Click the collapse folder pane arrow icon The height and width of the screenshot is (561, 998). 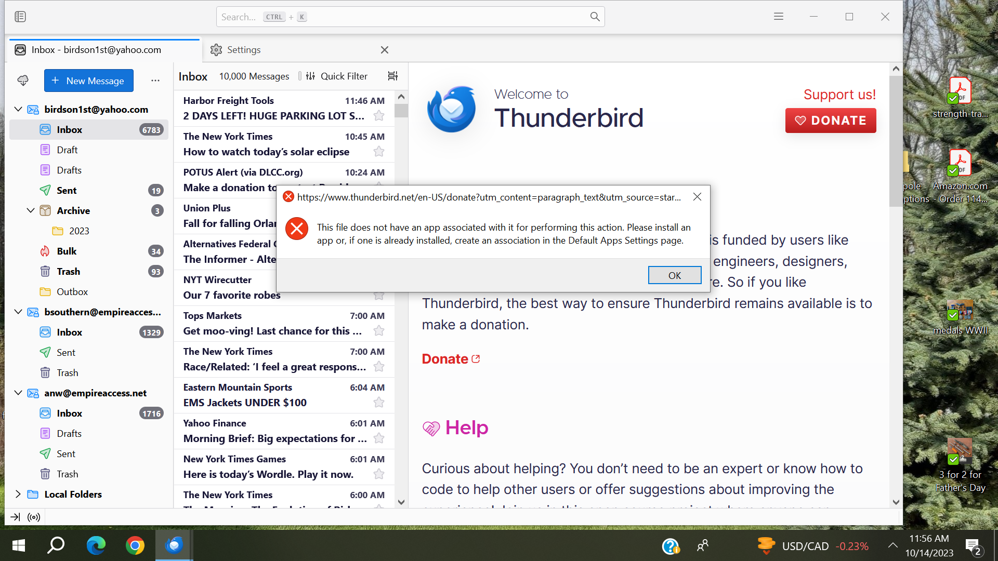[16, 517]
